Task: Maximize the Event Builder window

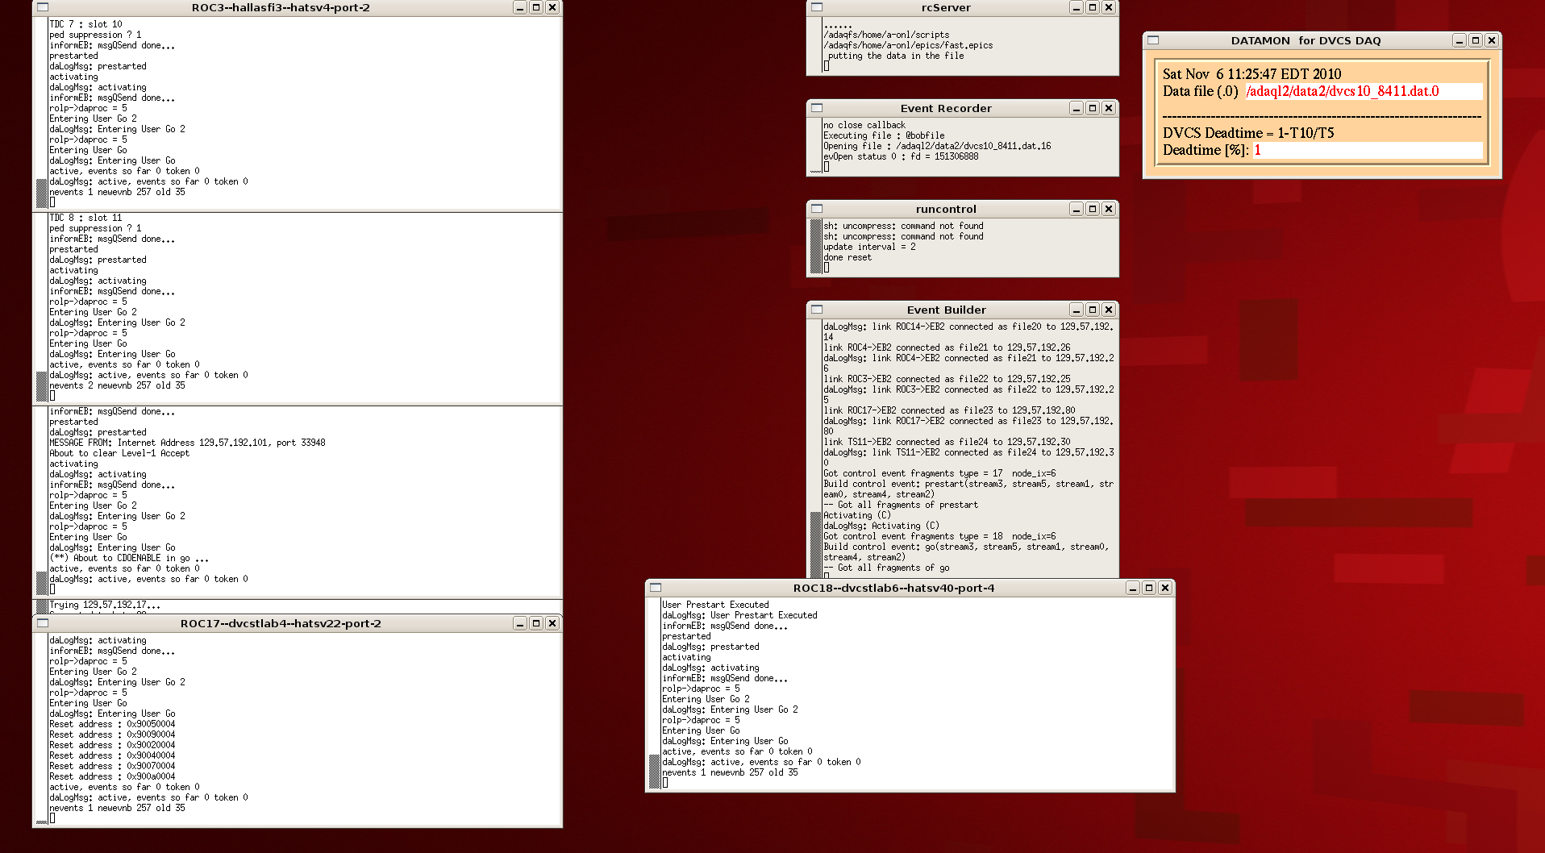Action: (x=1093, y=310)
